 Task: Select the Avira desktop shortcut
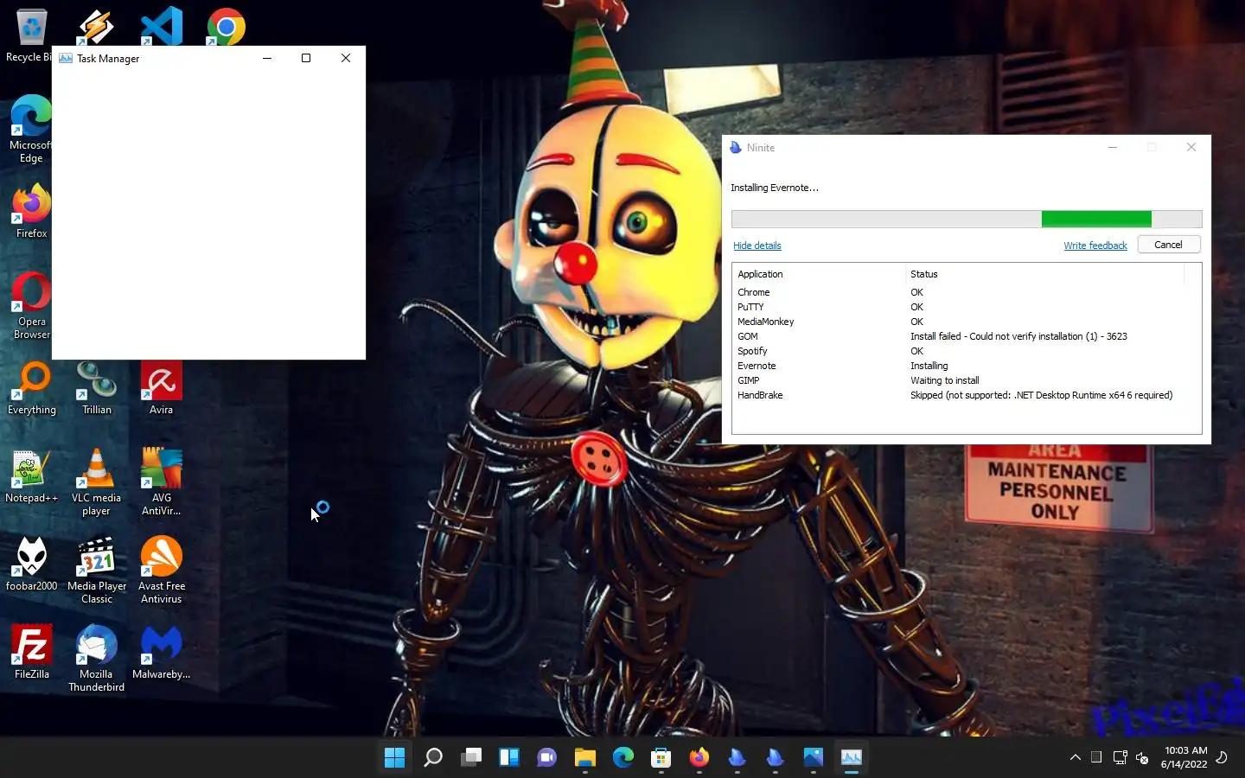tap(161, 388)
